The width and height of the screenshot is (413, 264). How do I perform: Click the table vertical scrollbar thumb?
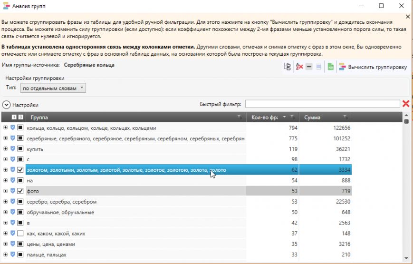click(406, 121)
